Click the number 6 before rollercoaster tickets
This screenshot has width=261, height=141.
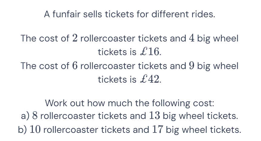[75, 66]
